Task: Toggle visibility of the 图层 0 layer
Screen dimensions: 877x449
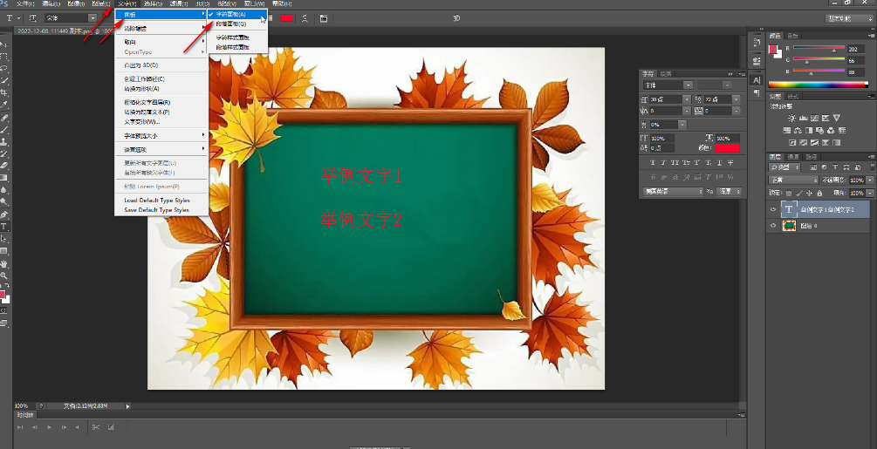Action: click(x=773, y=226)
